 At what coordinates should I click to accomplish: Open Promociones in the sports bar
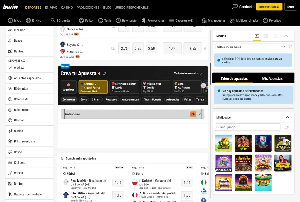[153, 20]
